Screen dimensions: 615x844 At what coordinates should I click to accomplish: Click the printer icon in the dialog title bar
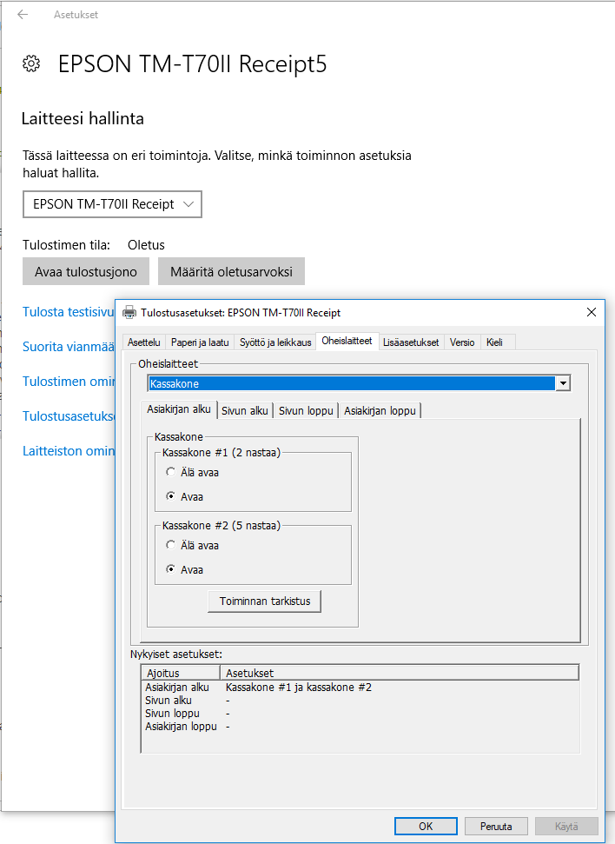pyautogui.click(x=129, y=312)
